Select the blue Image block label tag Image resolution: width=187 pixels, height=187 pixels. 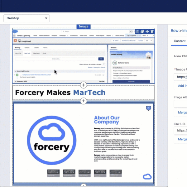[84, 26]
